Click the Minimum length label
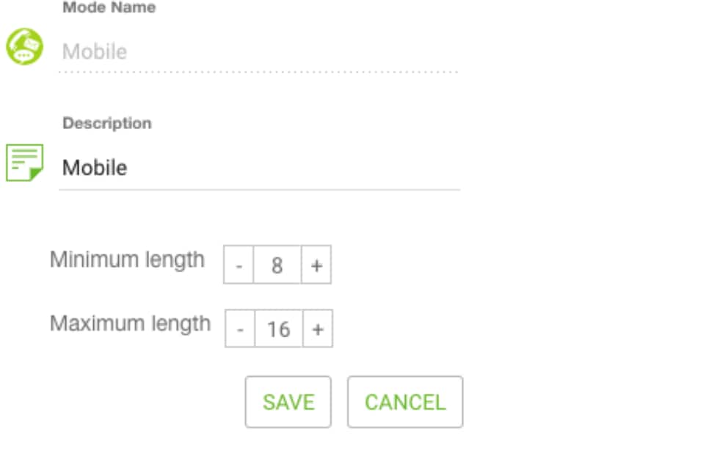The width and height of the screenshot is (717, 470). point(127,260)
